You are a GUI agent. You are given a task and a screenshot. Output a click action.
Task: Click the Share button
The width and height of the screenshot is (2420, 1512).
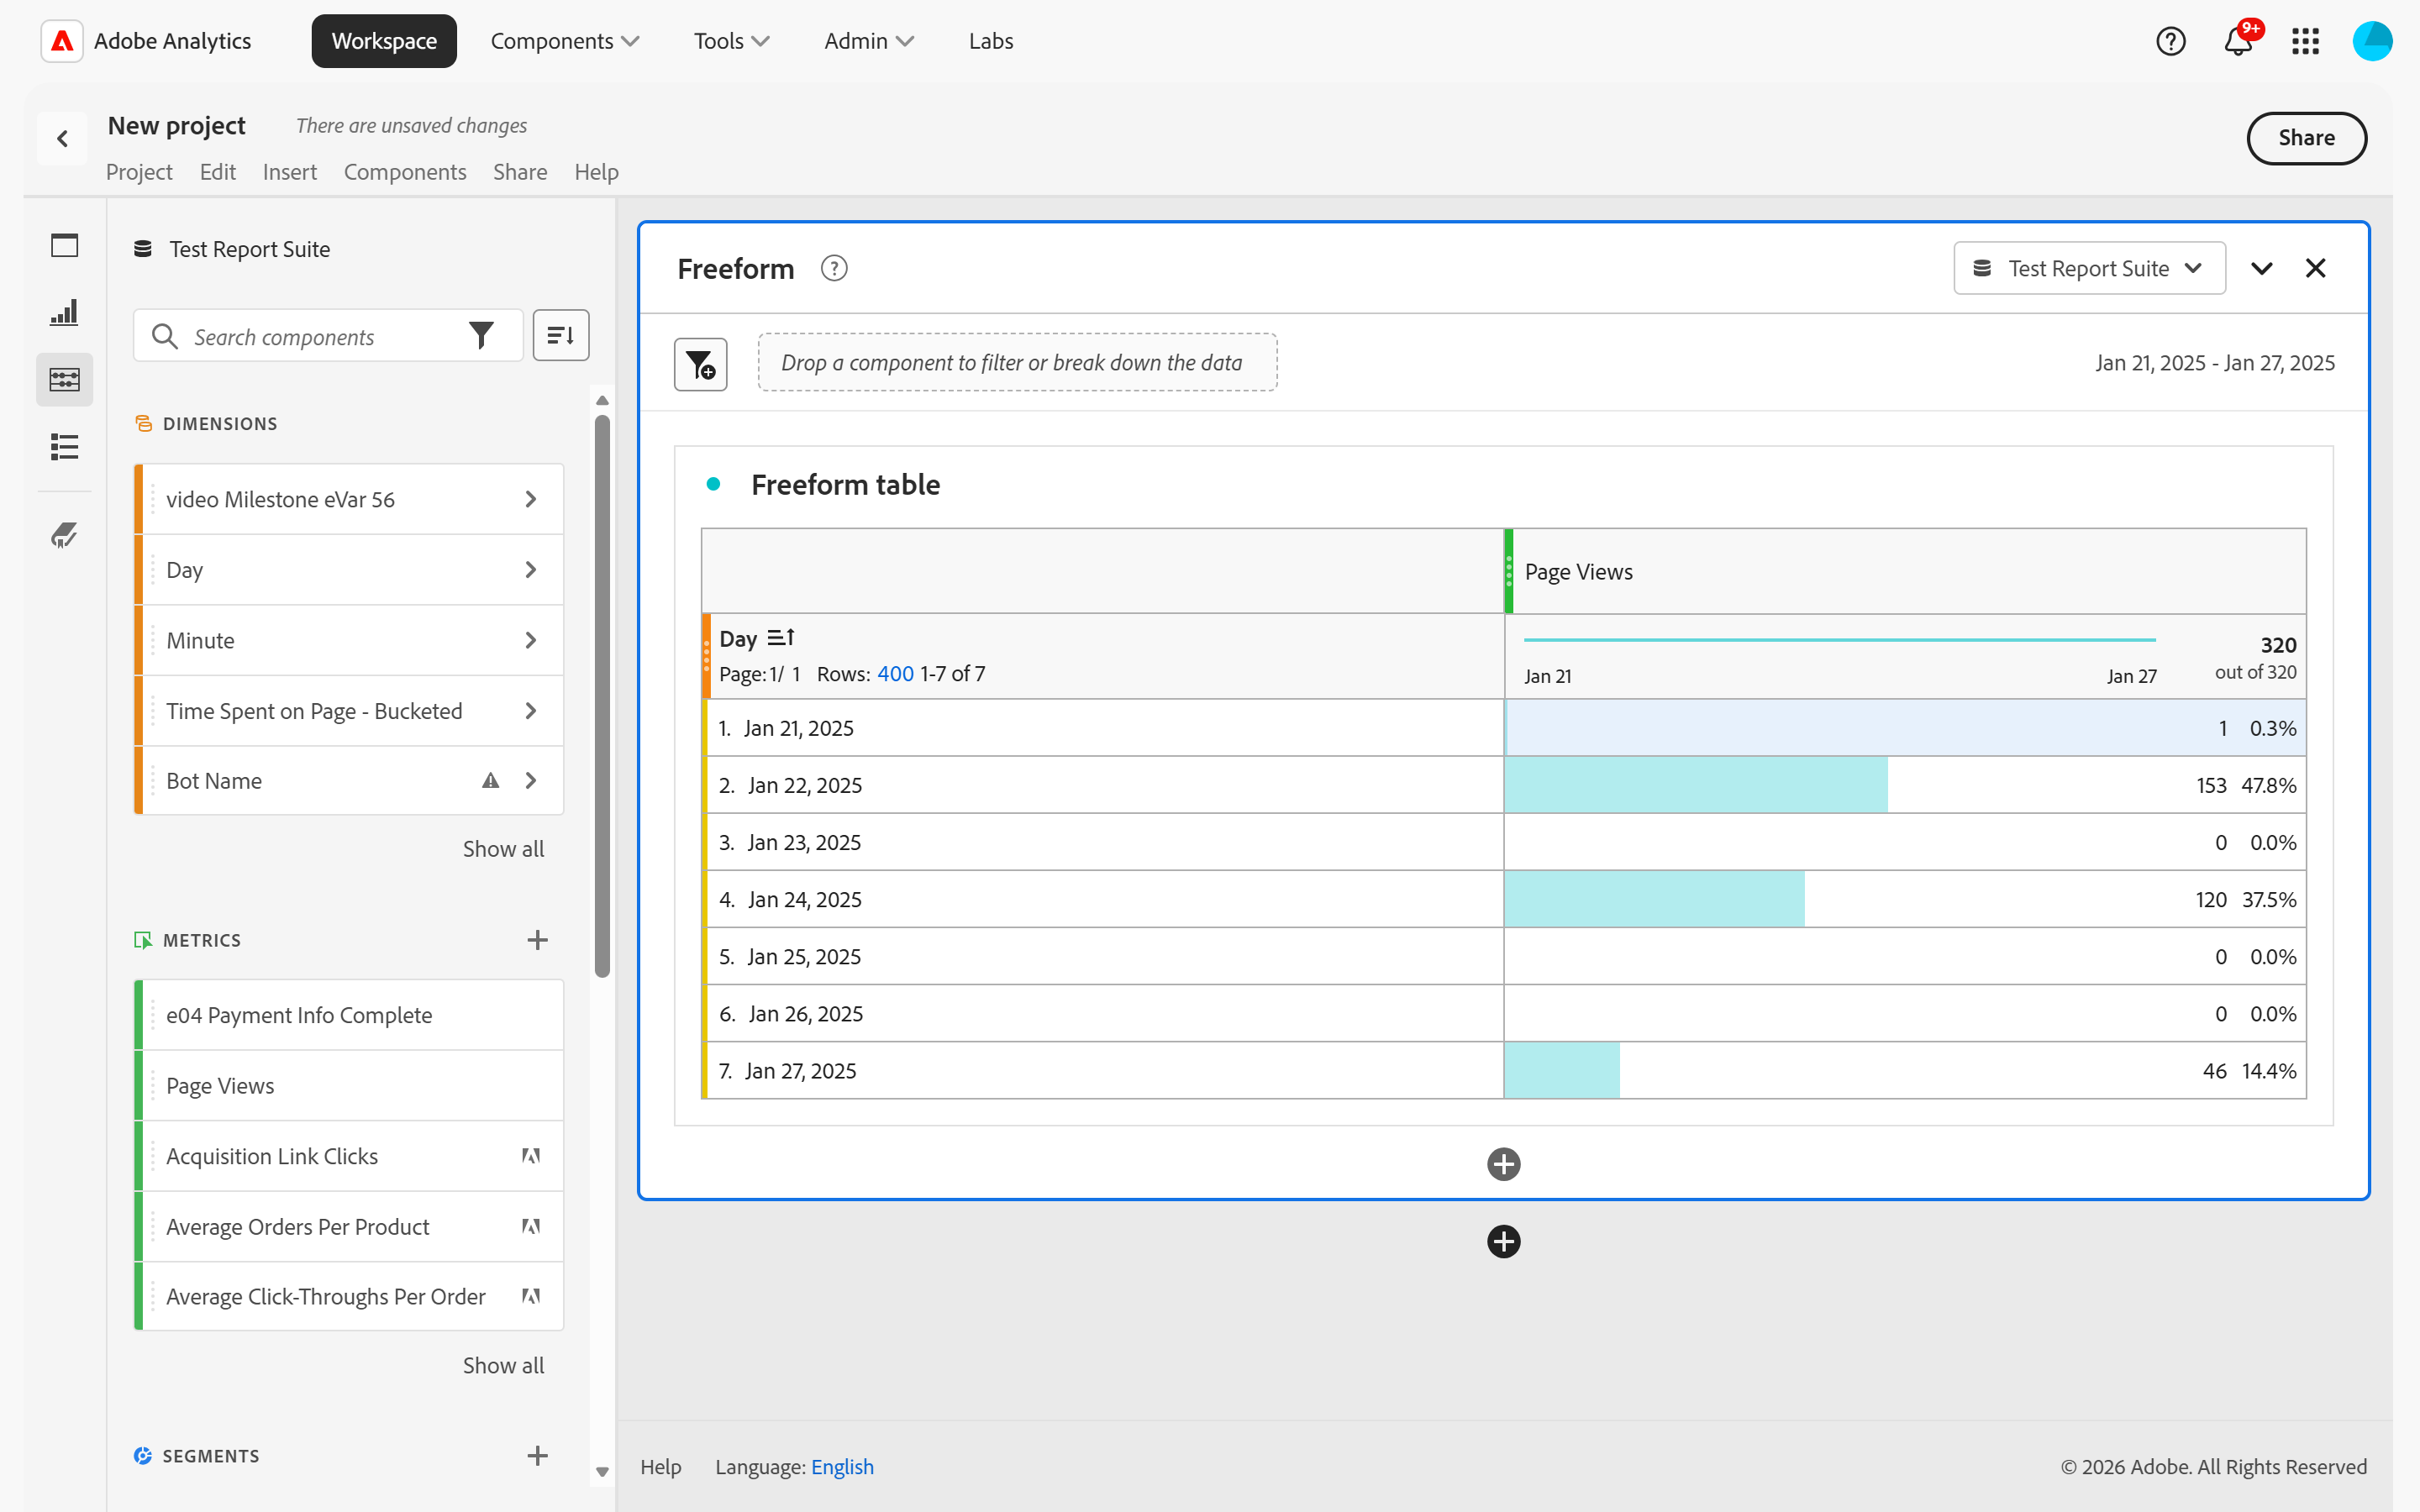[2306, 138]
